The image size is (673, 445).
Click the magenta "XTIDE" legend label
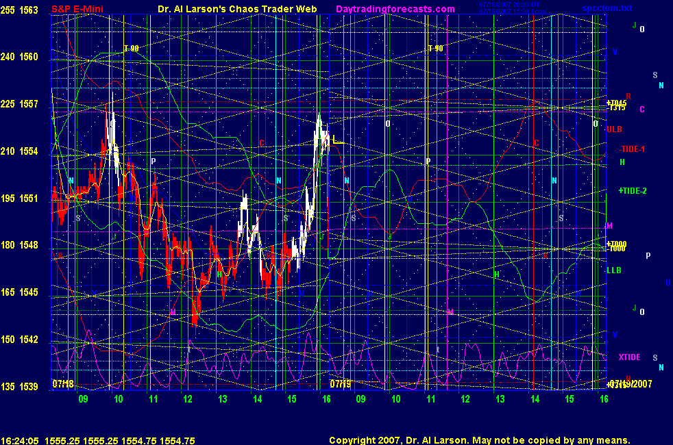(630, 357)
